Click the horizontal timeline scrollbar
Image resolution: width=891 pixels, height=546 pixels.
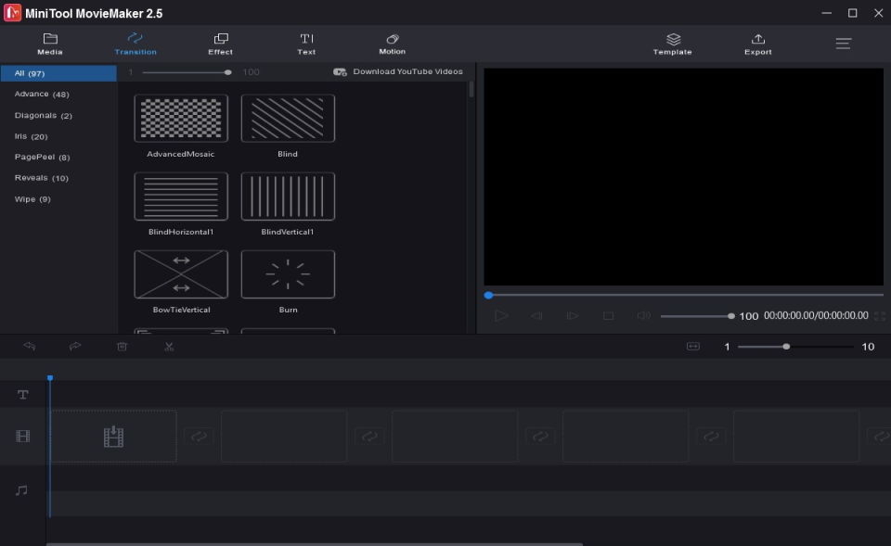(315, 544)
